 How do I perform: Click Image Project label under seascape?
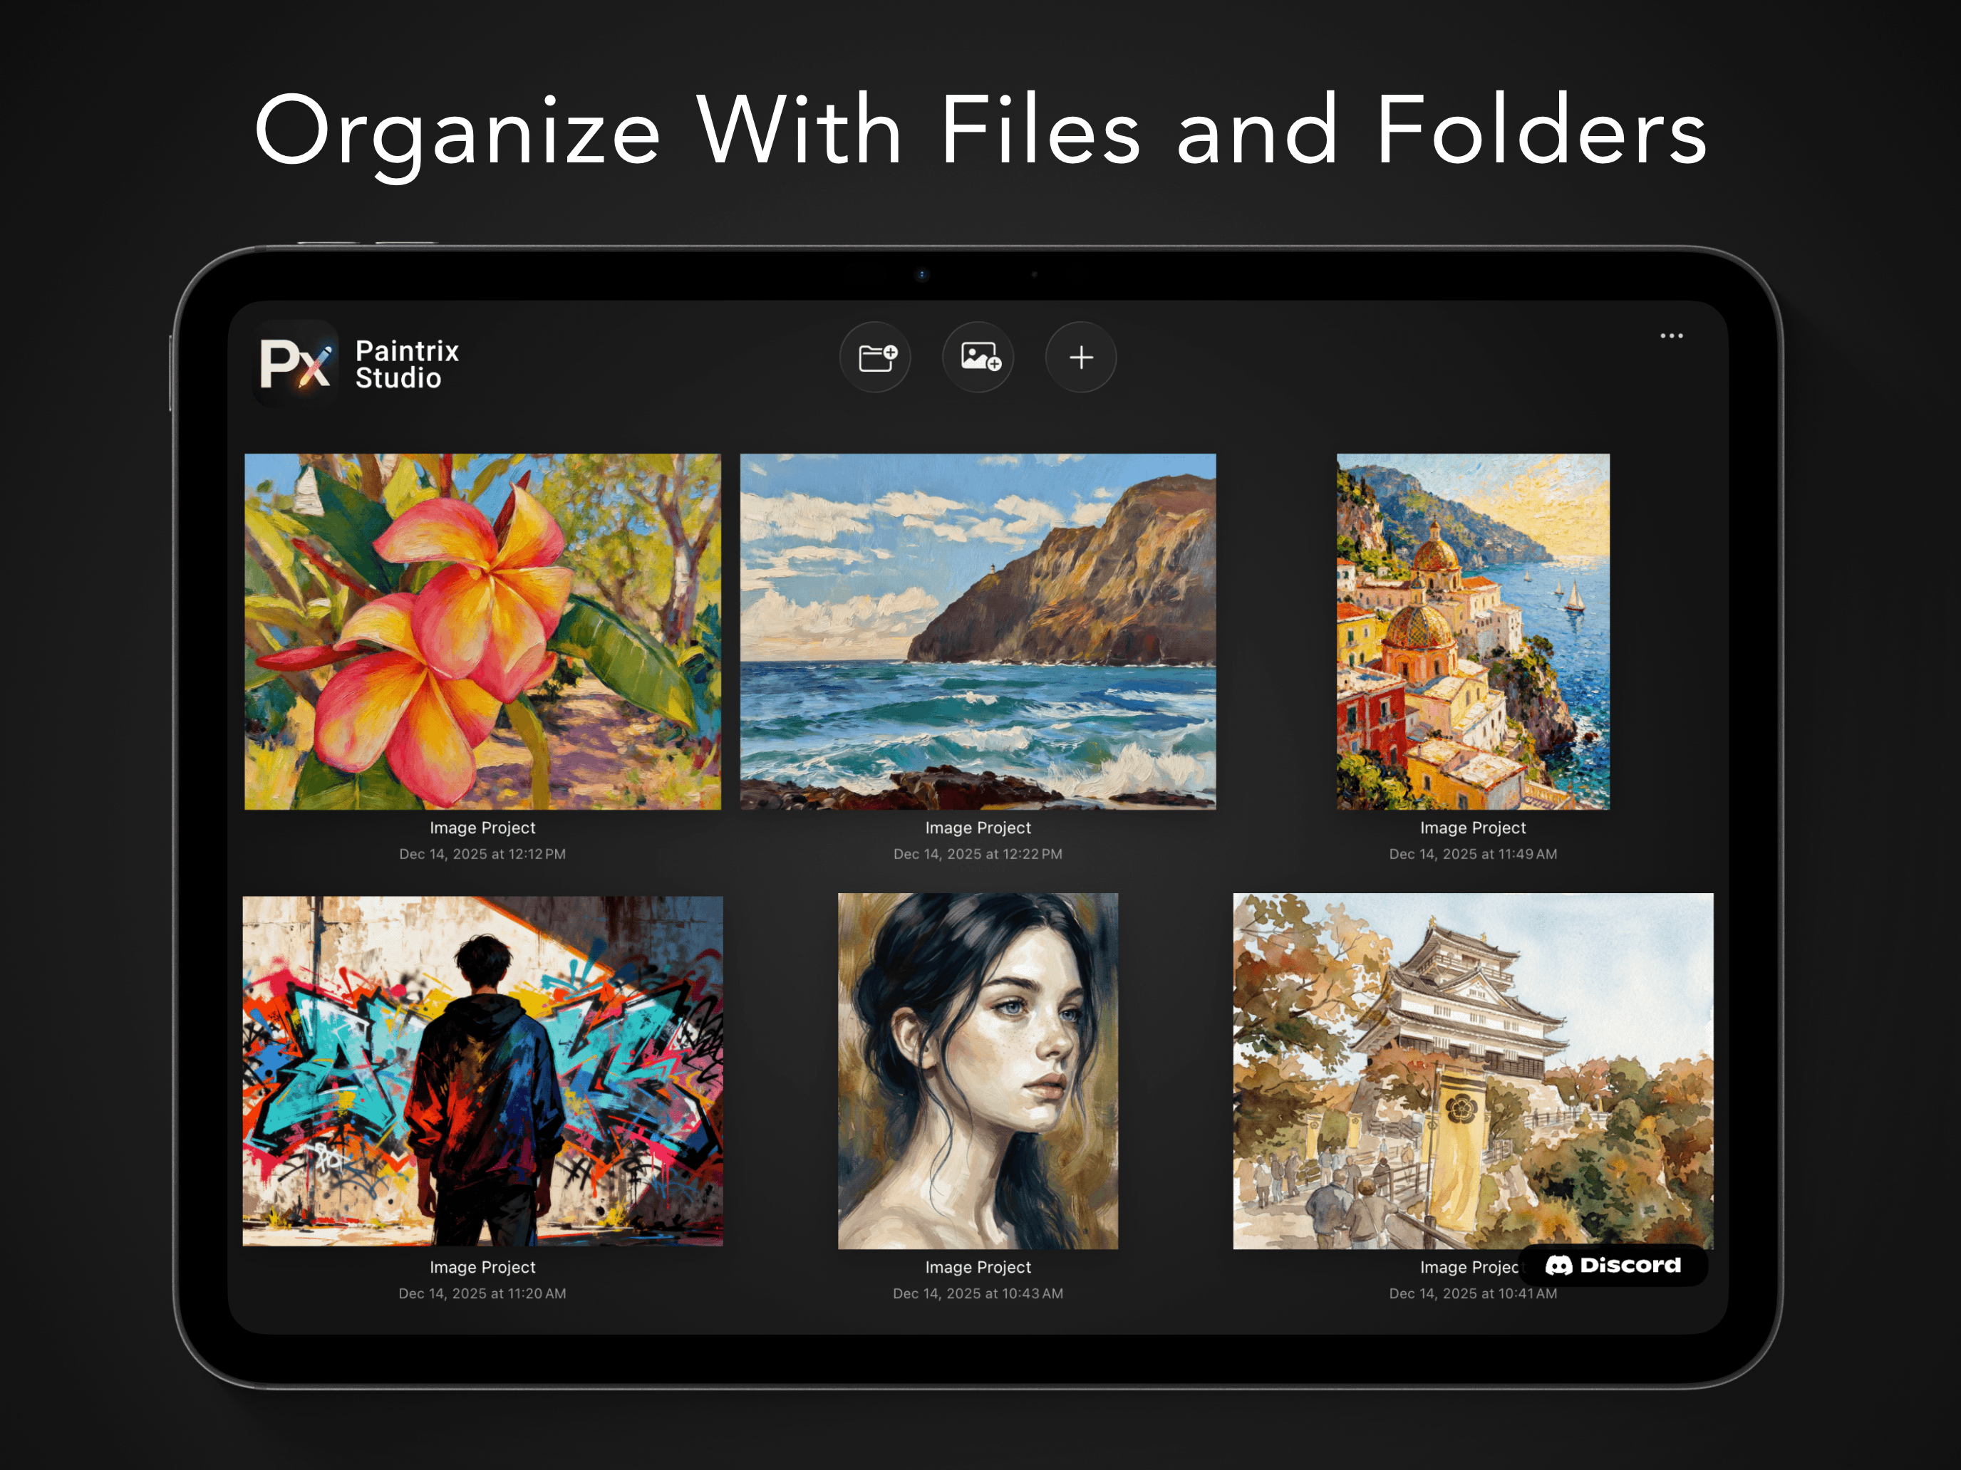[978, 828]
